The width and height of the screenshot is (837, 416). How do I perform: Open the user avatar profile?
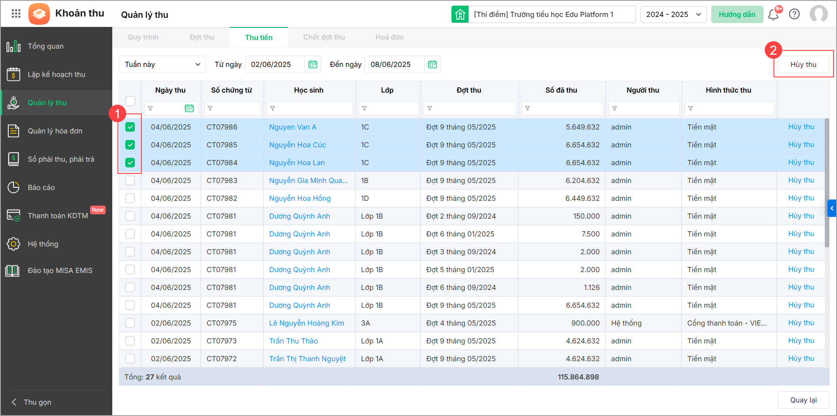point(818,14)
